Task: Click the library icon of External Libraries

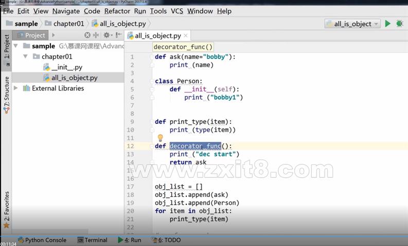Action: tap(26, 88)
